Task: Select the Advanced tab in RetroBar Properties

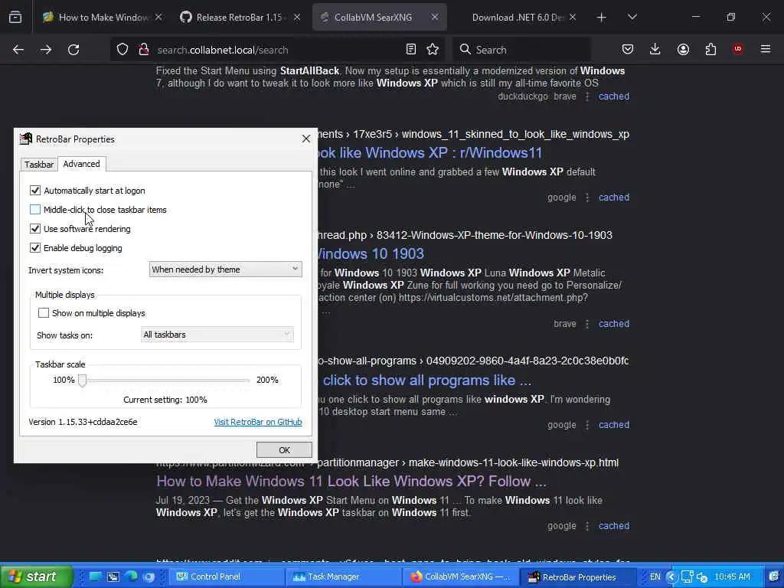Action: click(81, 164)
